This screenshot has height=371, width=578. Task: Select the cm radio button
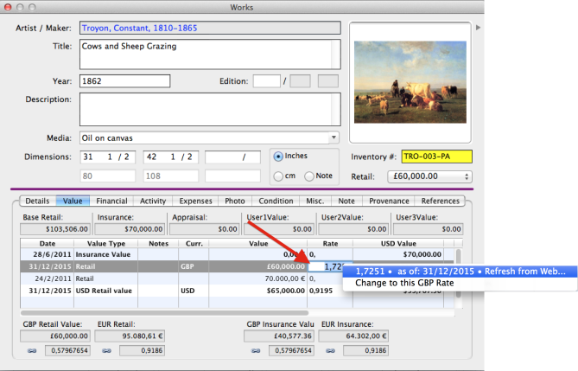[278, 176]
